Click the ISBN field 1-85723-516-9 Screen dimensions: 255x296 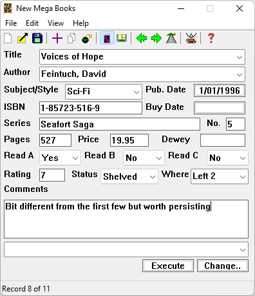coord(91,108)
